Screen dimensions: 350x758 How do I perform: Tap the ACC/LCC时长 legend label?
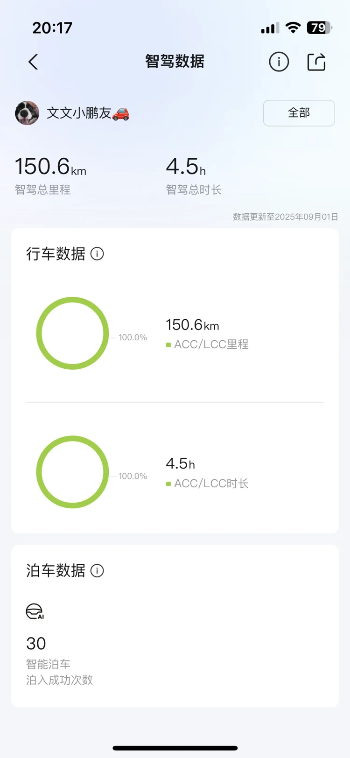point(211,484)
